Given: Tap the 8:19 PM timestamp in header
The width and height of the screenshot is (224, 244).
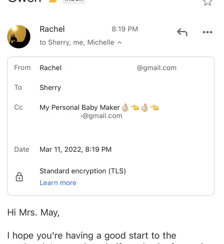Looking at the screenshot, I should 125,29.
